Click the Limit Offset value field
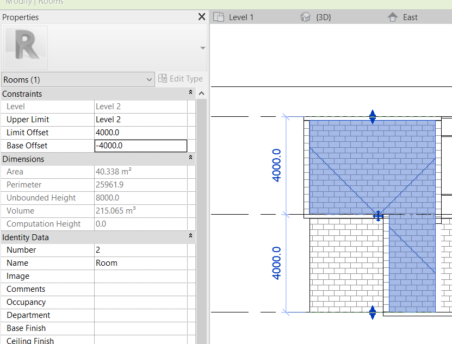The image size is (452, 344). pos(141,133)
